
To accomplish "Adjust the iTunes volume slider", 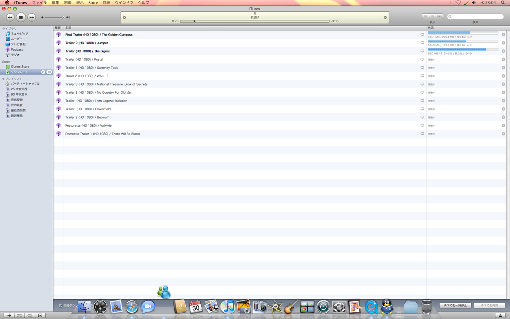I will 55,17.
